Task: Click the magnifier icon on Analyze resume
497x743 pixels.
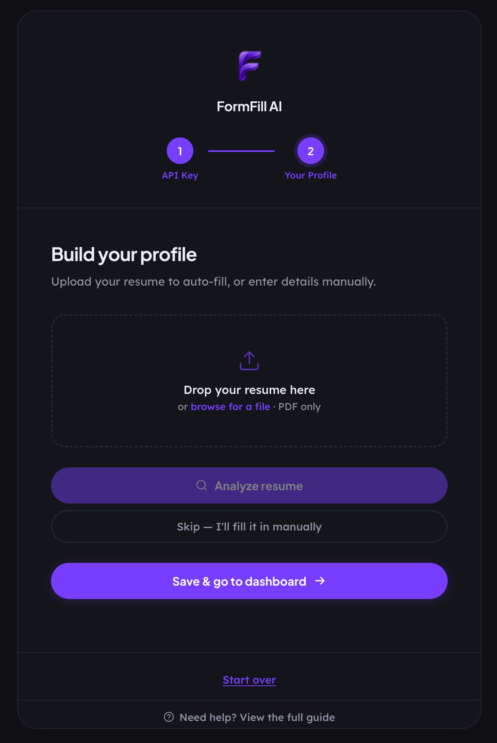Action: pos(202,485)
